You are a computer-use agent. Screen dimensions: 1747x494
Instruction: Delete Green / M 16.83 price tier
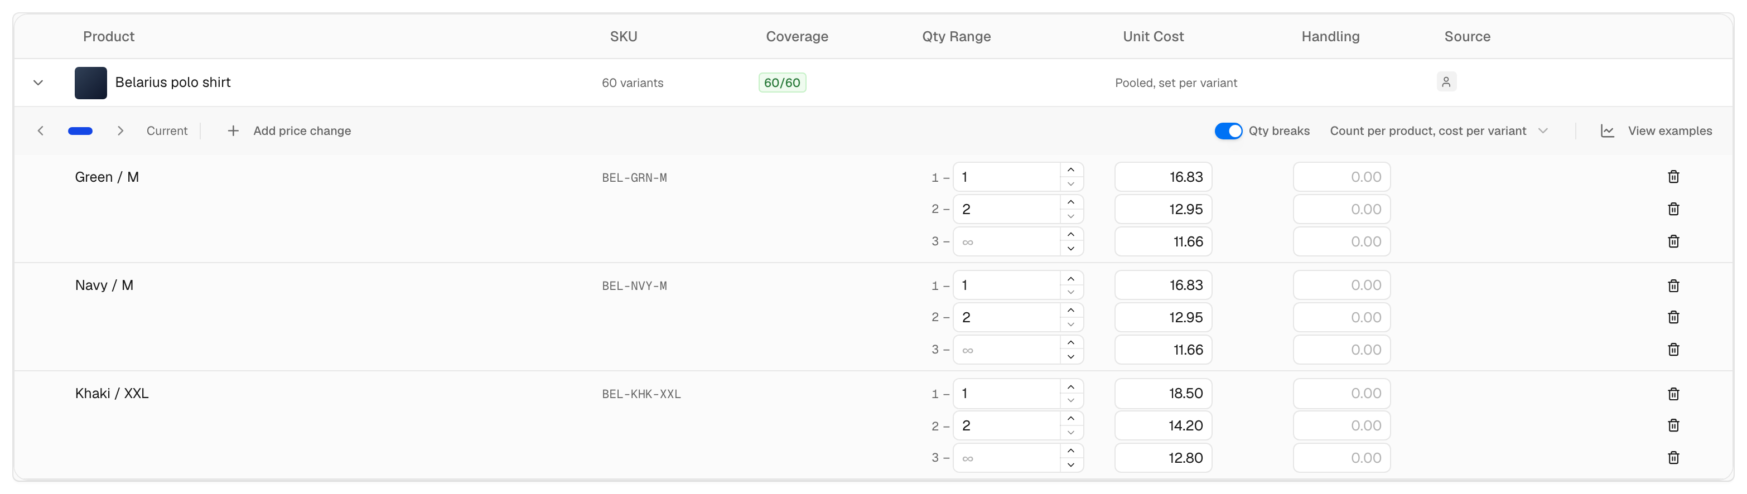tap(1673, 177)
